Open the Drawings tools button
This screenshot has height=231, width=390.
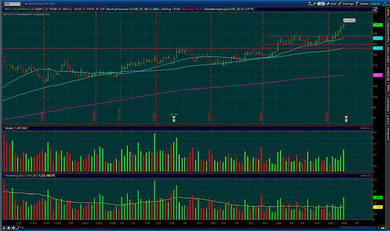click(346, 4)
